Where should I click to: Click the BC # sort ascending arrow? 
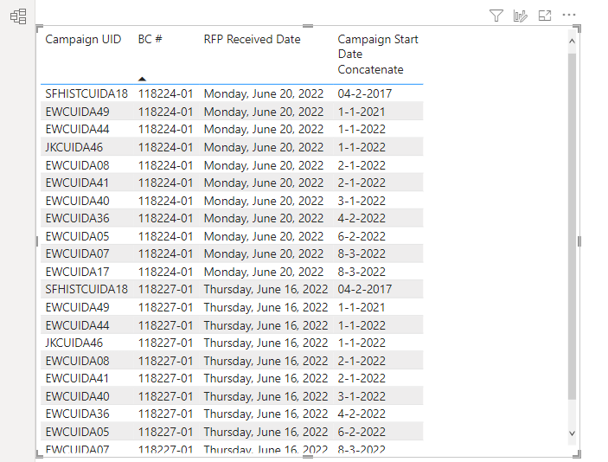pos(143,79)
